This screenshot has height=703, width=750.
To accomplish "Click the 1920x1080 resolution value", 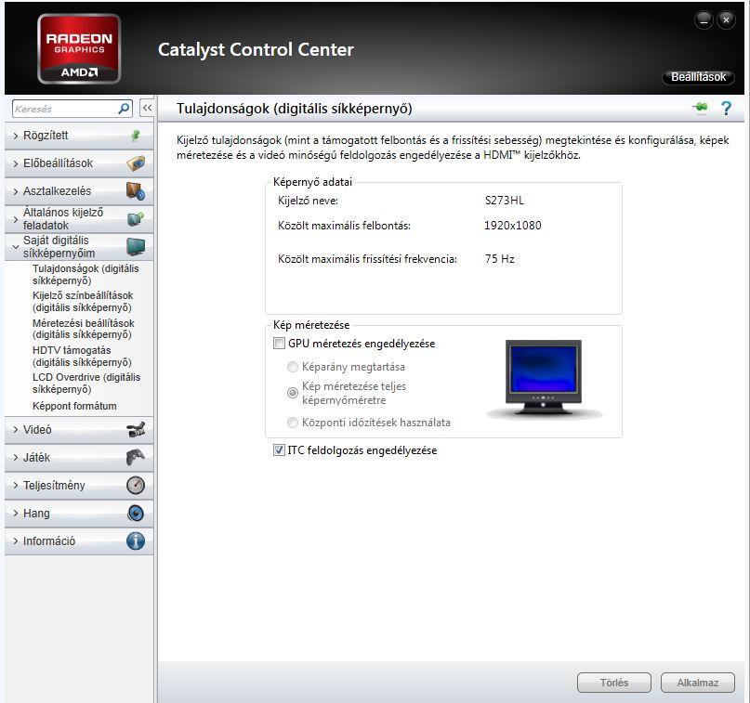I will 512,225.
